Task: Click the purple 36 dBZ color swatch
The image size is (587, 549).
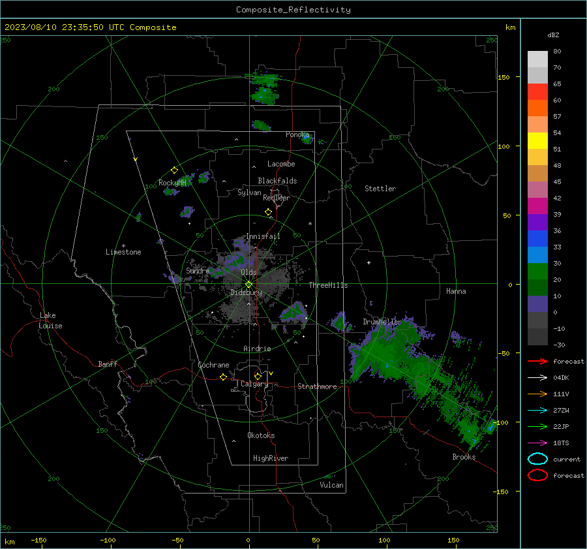Action: [537, 223]
